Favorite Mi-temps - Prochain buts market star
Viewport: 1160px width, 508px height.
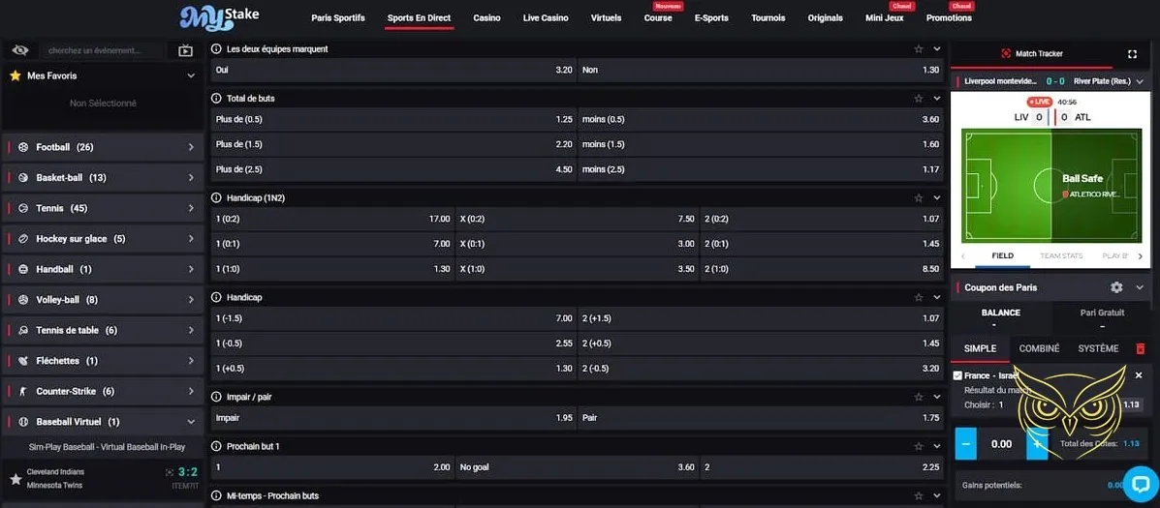pos(918,495)
